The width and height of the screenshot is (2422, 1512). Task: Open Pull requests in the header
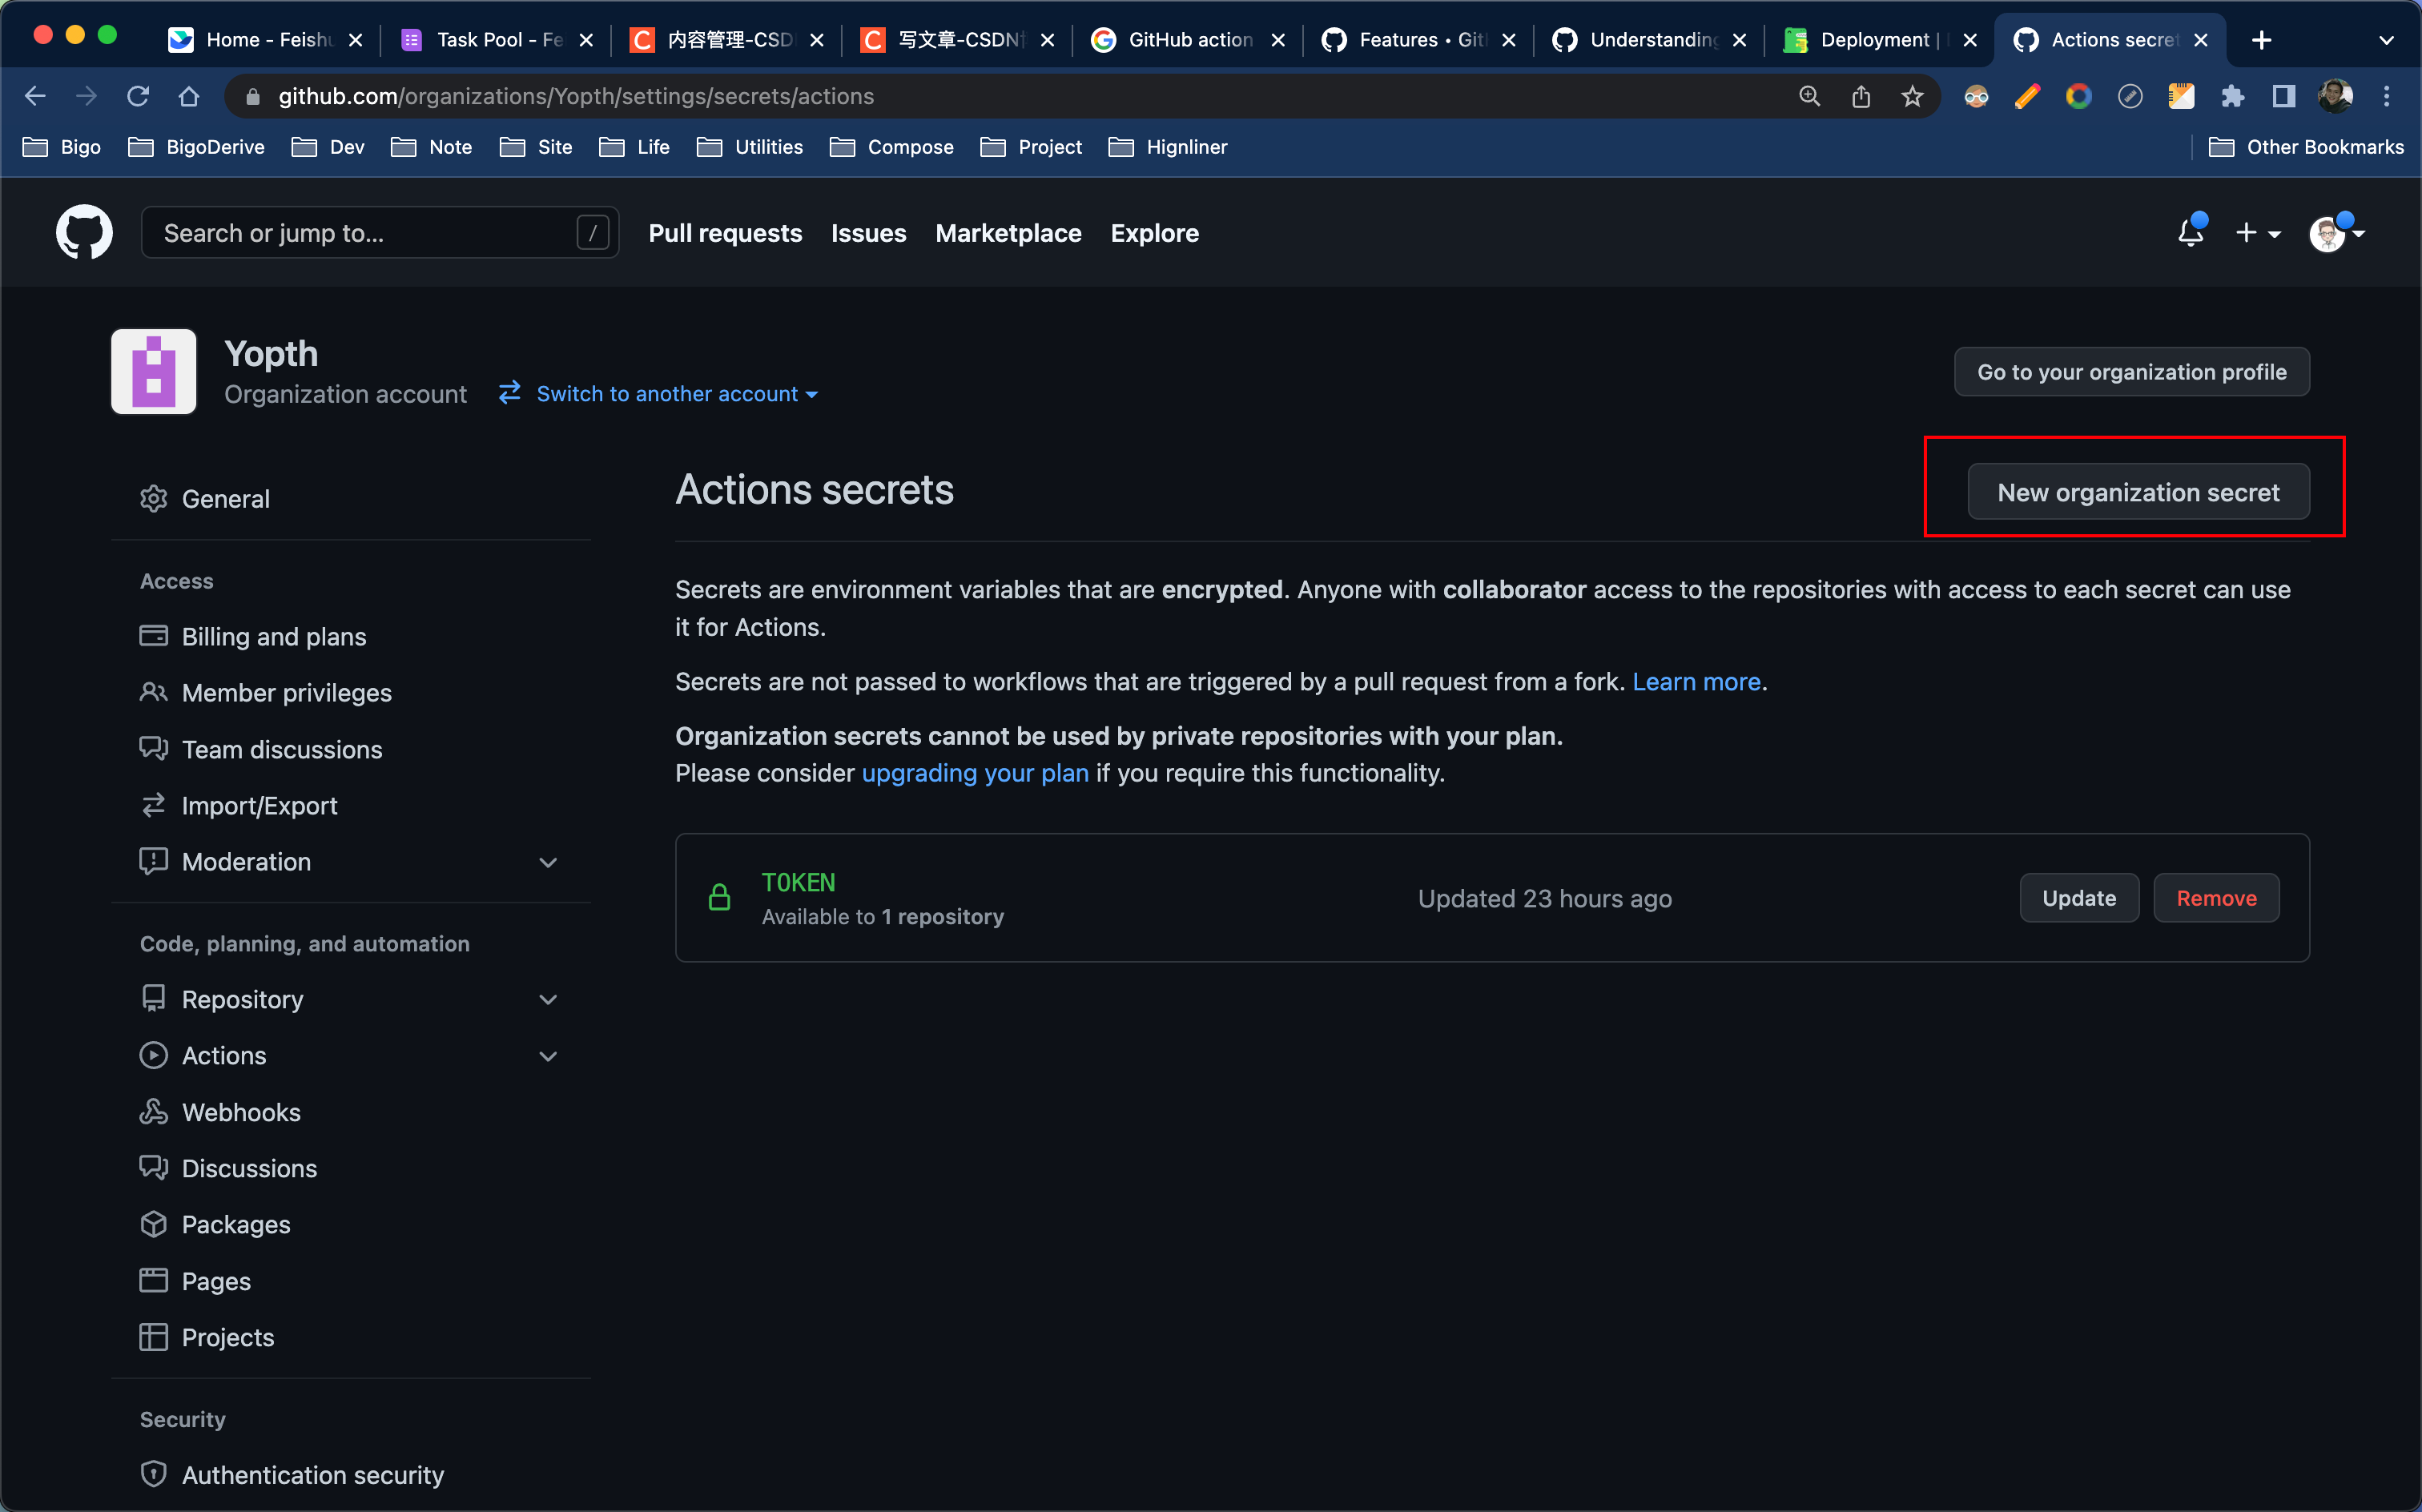(x=725, y=233)
